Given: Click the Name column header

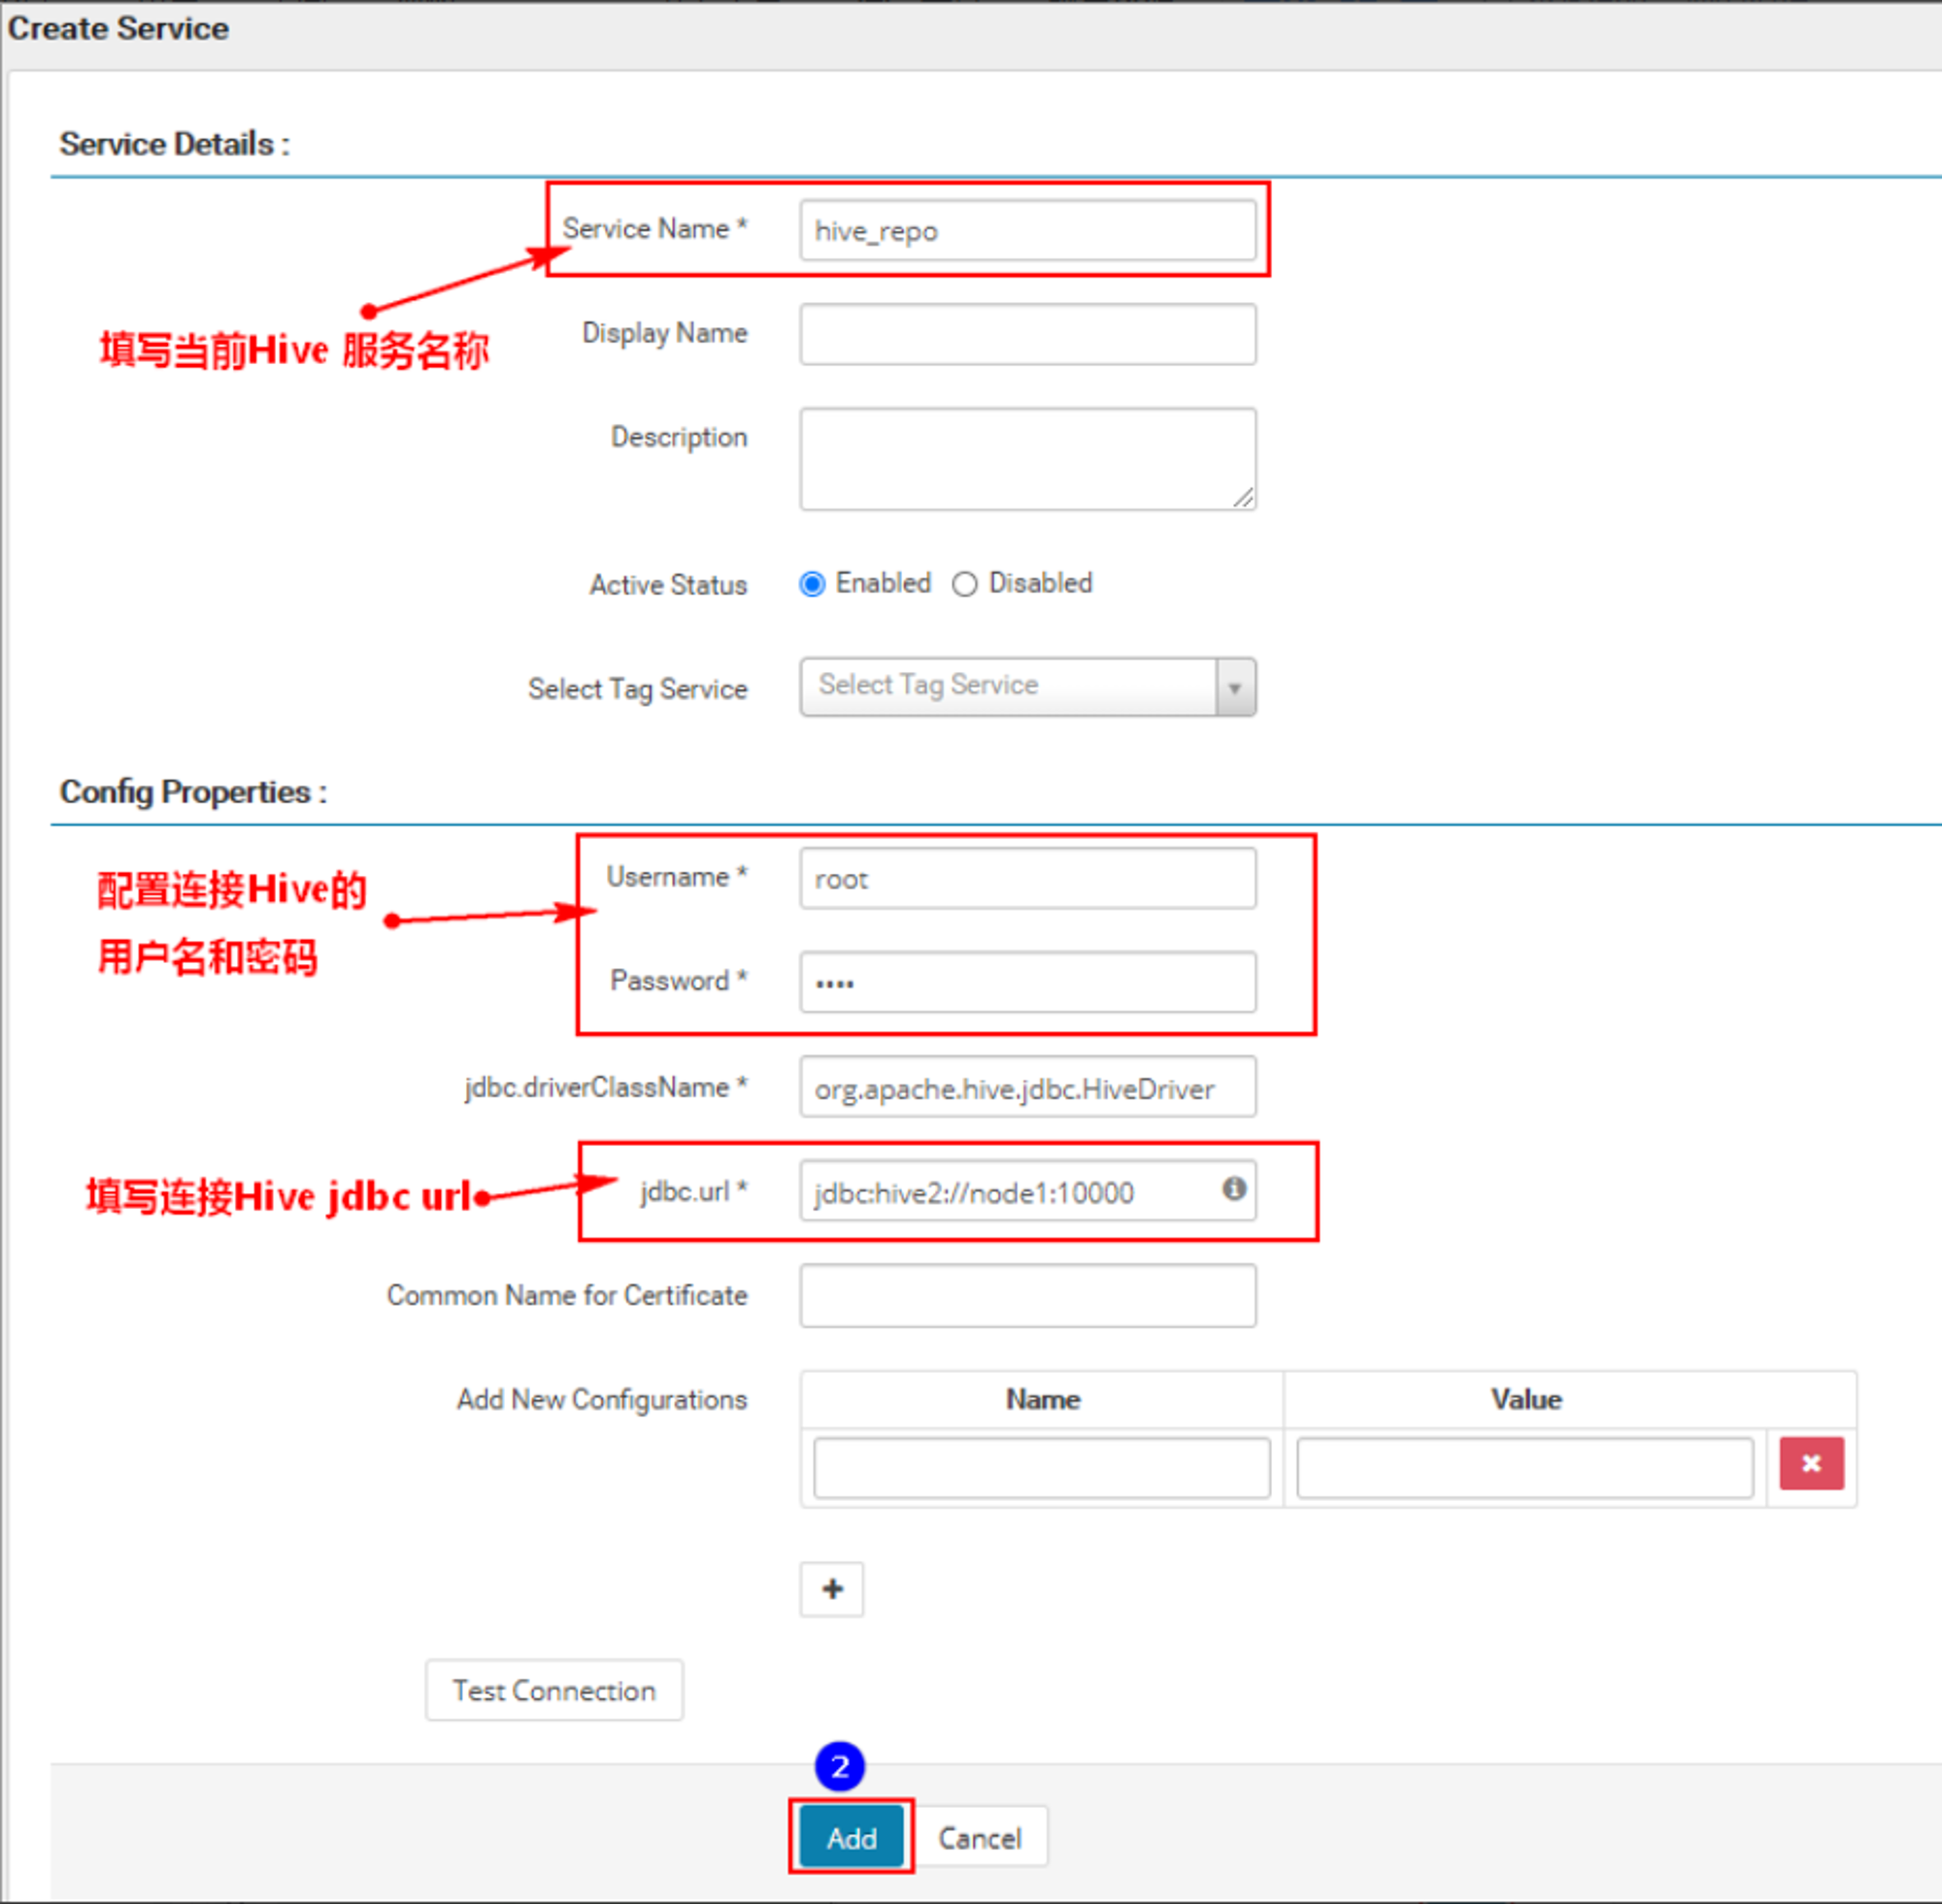Looking at the screenshot, I should click(1043, 1399).
